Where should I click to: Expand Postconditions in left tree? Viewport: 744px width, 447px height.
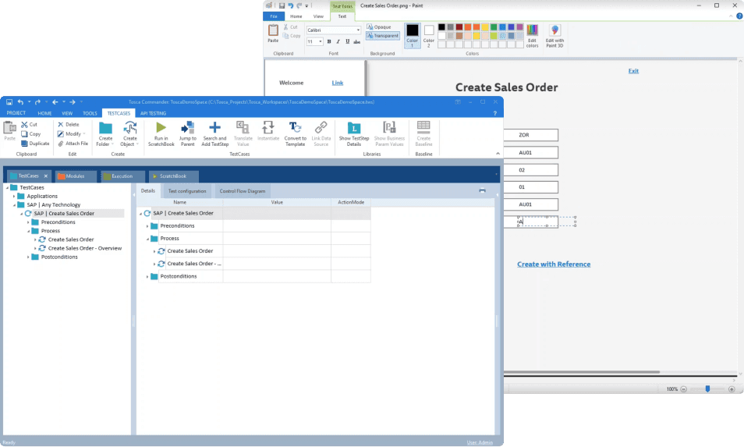click(28, 257)
